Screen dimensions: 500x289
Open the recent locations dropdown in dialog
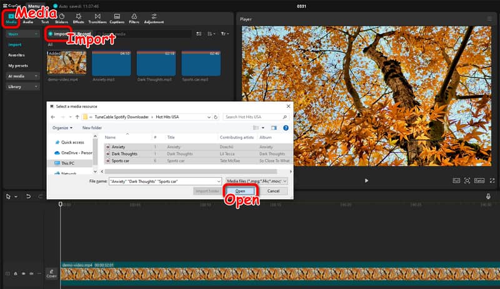click(x=70, y=117)
